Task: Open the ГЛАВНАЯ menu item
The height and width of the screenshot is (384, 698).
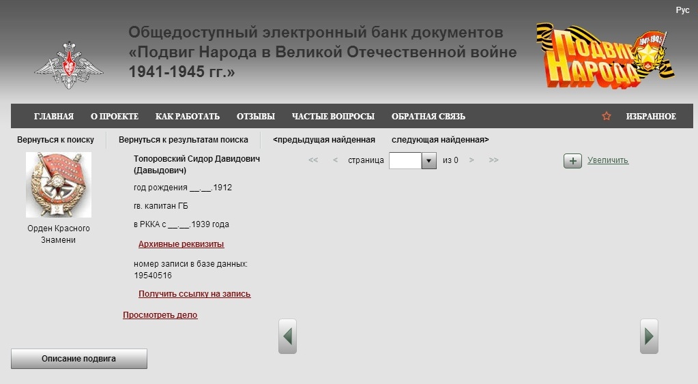Action: point(54,117)
